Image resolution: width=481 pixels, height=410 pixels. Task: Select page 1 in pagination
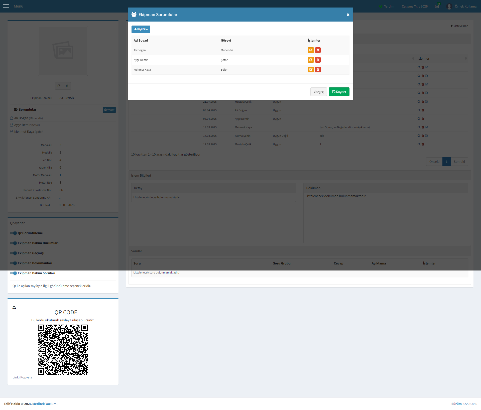click(x=446, y=162)
